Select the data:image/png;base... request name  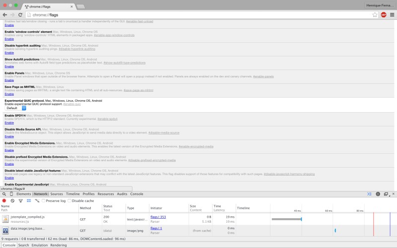[x=28, y=228]
